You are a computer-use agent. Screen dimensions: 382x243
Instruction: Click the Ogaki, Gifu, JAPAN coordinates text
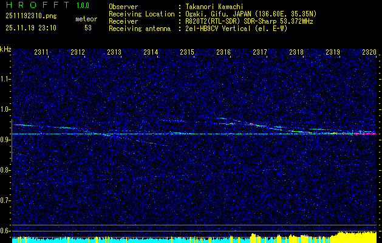[250, 14]
